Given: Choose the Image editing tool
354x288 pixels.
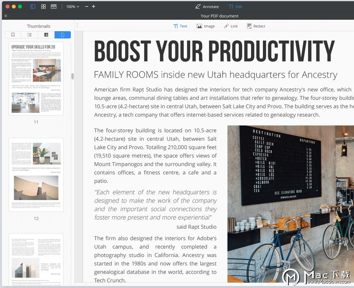Looking at the screenshot, I should 206,26.
